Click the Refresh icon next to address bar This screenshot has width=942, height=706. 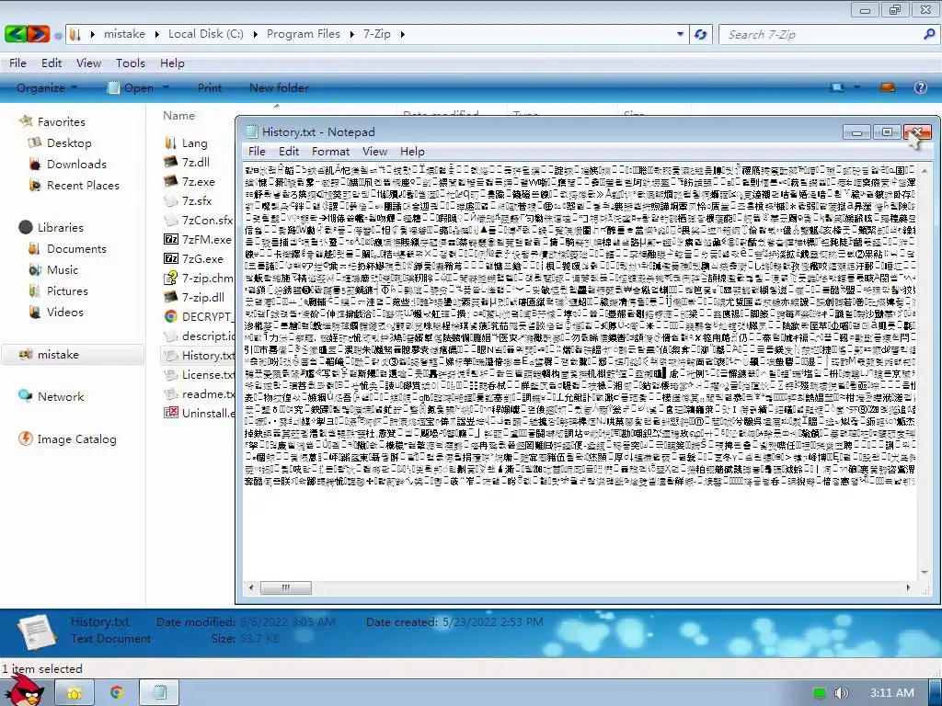click(700, 34)
